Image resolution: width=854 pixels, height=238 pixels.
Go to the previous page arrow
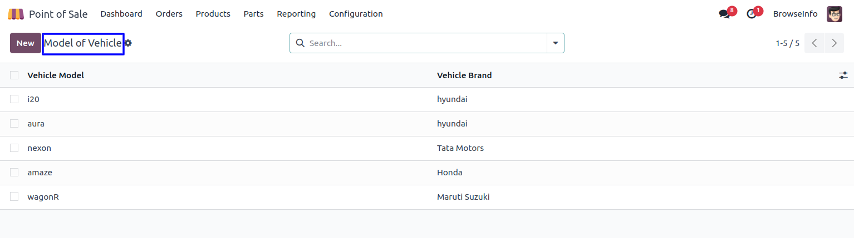click(x=814, y=43)
